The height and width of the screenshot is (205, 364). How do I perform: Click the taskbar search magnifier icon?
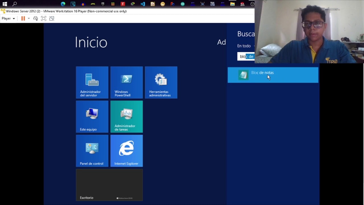(x=15, y=4)
